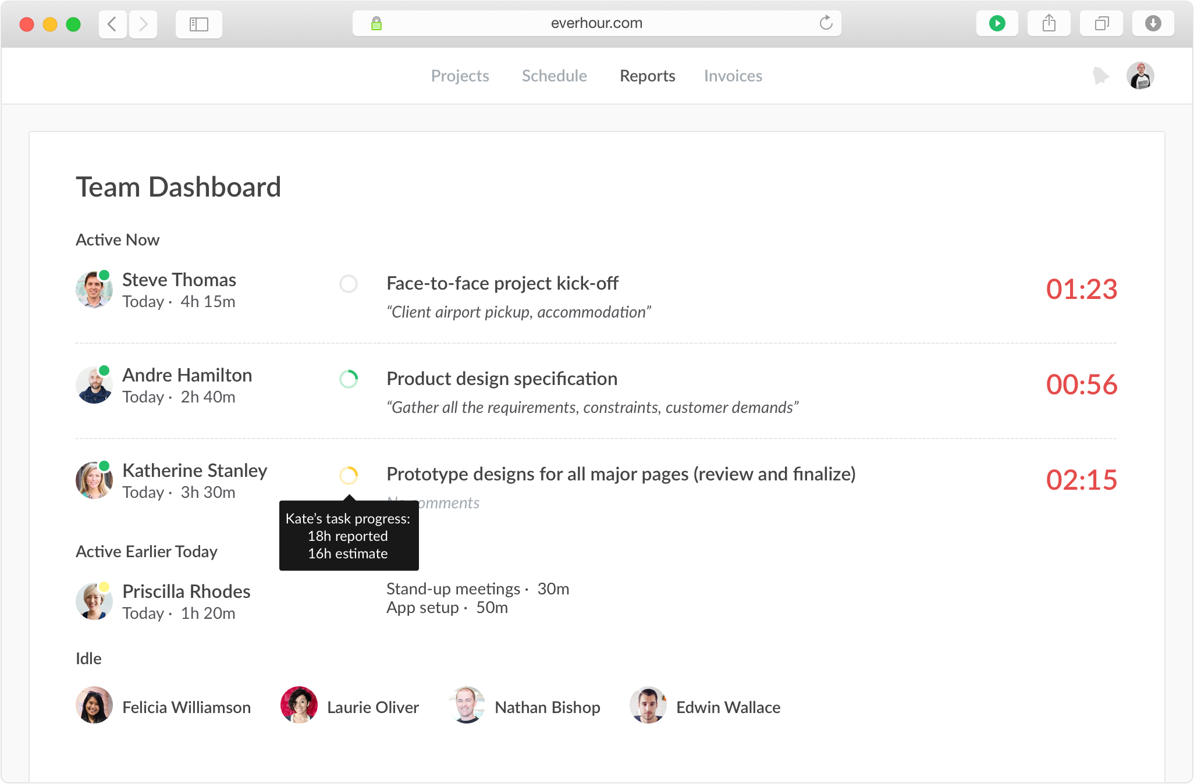Show all tabs overview button
The image size is (1194, 784).
pyautogui.click(x=1101, y=23)
